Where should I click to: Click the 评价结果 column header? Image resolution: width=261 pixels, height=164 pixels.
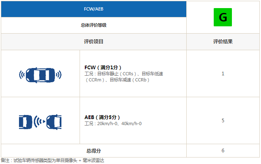tap(223, 41)
